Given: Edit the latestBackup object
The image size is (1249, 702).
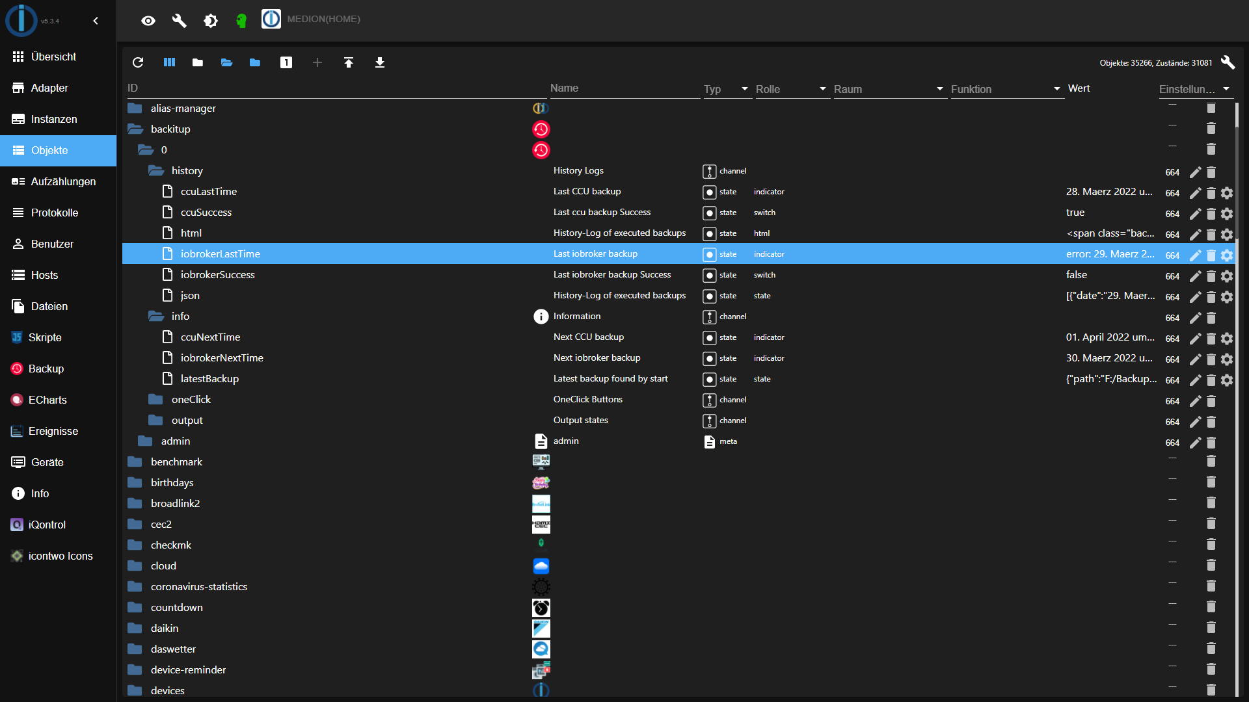Looking at the screenshot, I should tap(1196, 380).
